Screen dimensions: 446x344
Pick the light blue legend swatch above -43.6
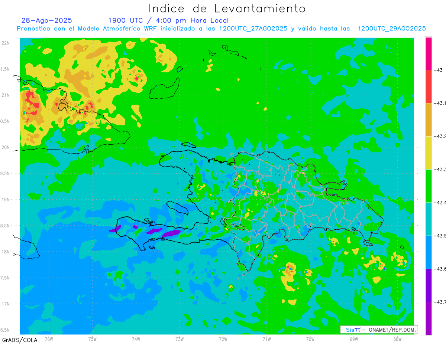[x=429, y=252]
